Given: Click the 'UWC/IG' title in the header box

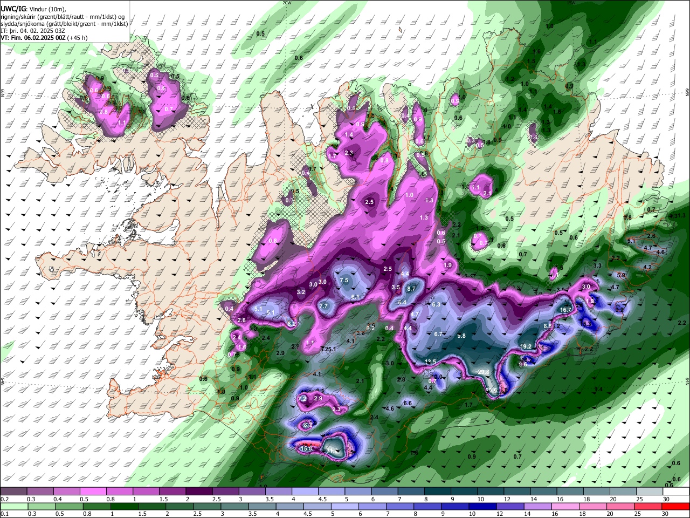Looking at the screenshot, I should 12,9.
